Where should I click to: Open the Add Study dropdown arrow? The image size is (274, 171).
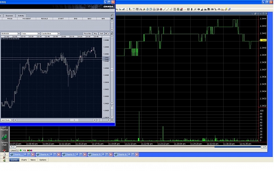[12, 120]
